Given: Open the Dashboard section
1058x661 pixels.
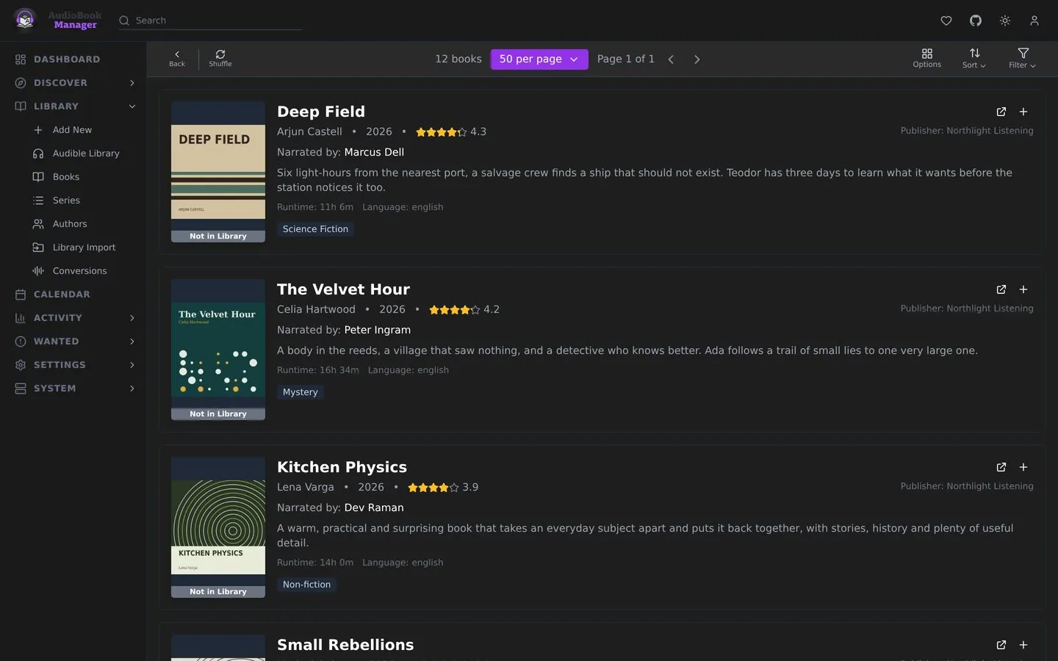Looking at the screenshot, I should click(x=73, y=59).
